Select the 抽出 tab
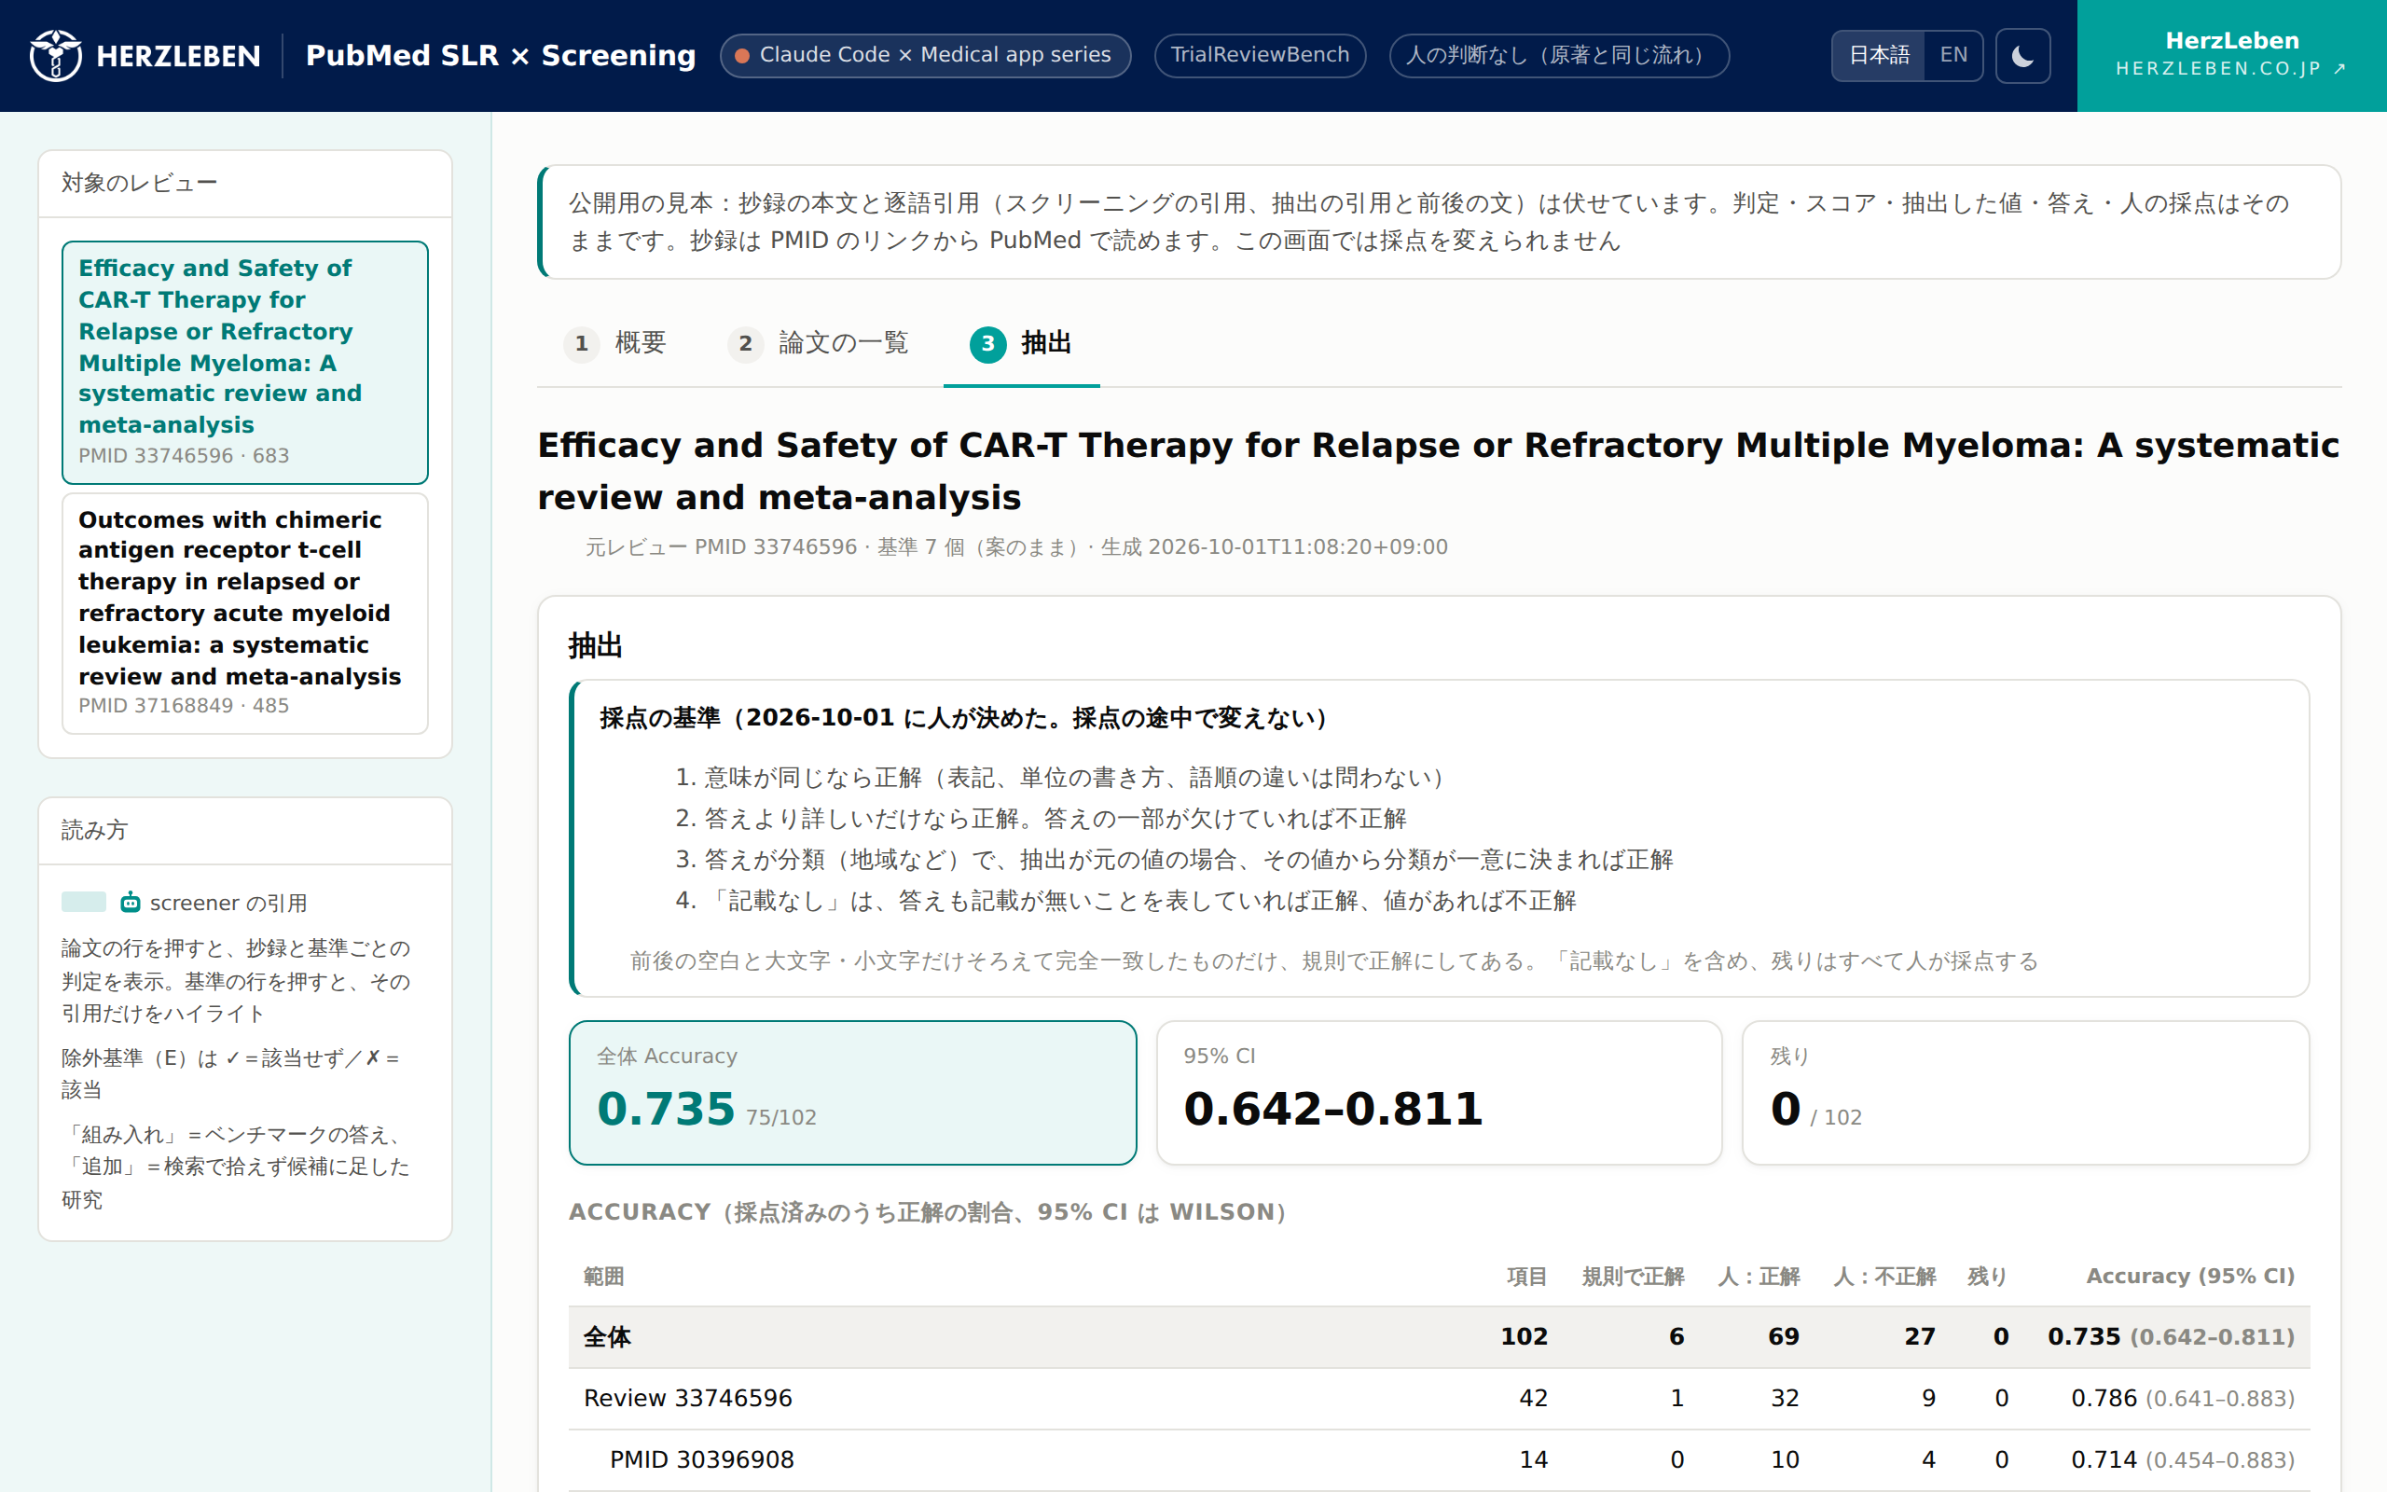This screenshot has width=2387, height=1492. 1021,343
